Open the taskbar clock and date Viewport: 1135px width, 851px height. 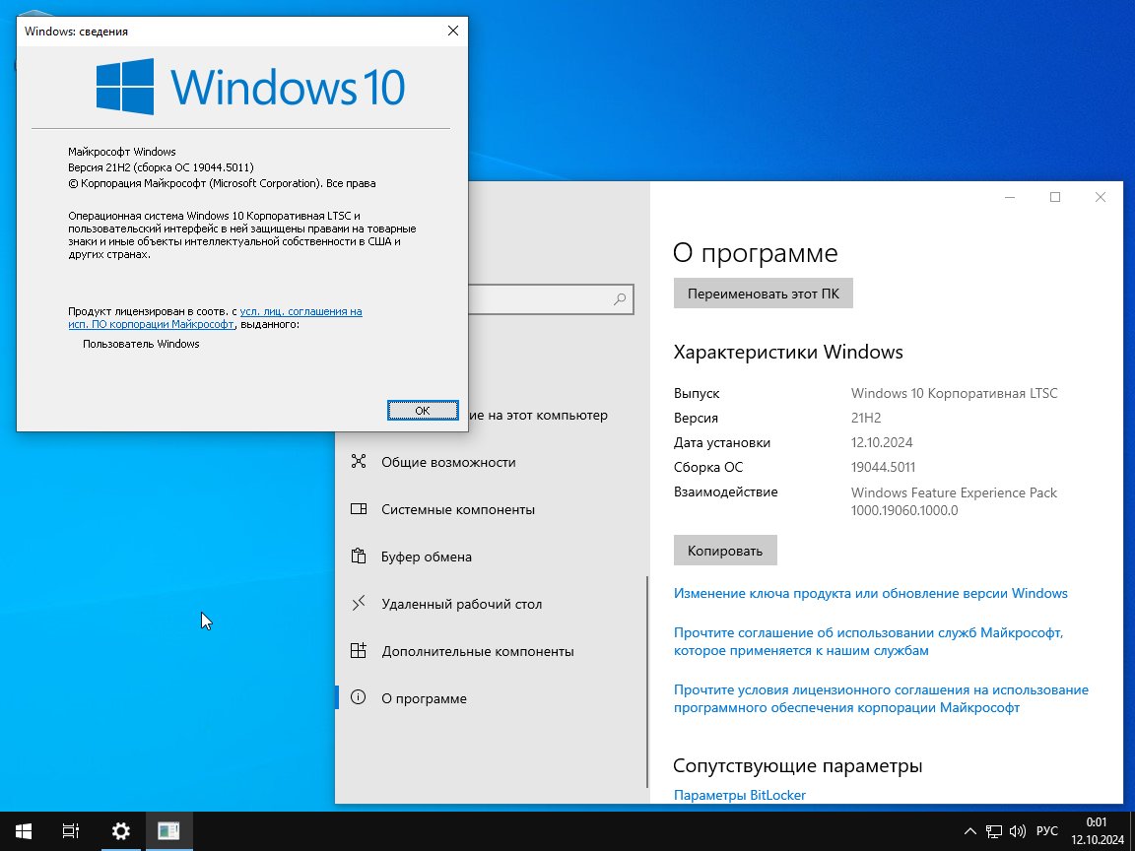pos(1097,830)
